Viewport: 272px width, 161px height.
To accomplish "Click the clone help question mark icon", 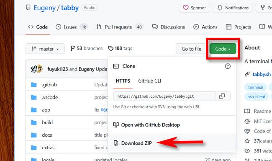I will click(228, 66).
